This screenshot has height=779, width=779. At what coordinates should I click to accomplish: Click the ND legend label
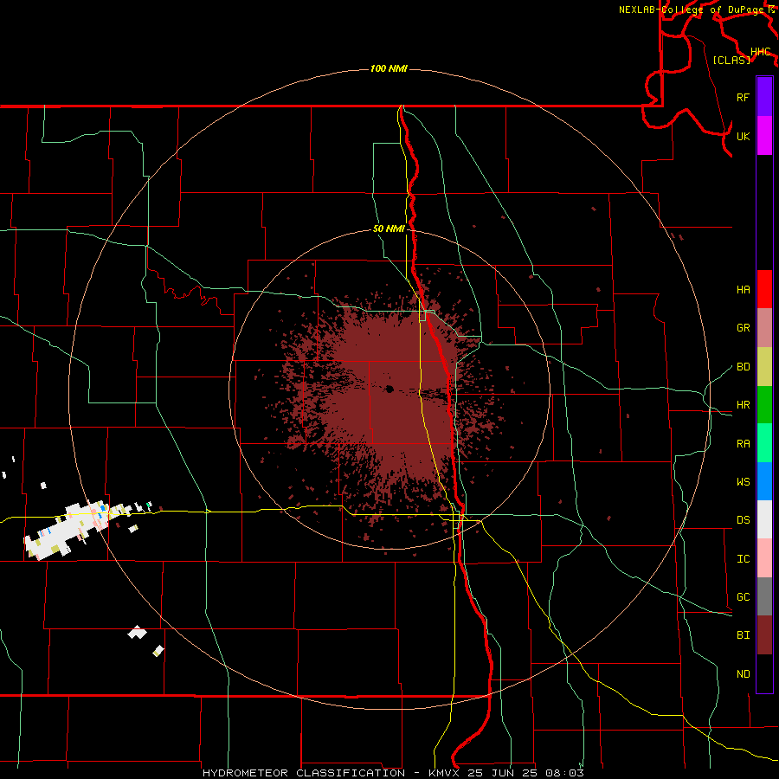pos(743,674)
